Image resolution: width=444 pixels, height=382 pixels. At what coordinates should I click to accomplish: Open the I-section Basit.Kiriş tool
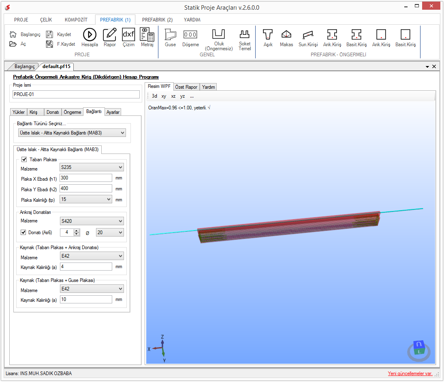[x=356, y=38]
